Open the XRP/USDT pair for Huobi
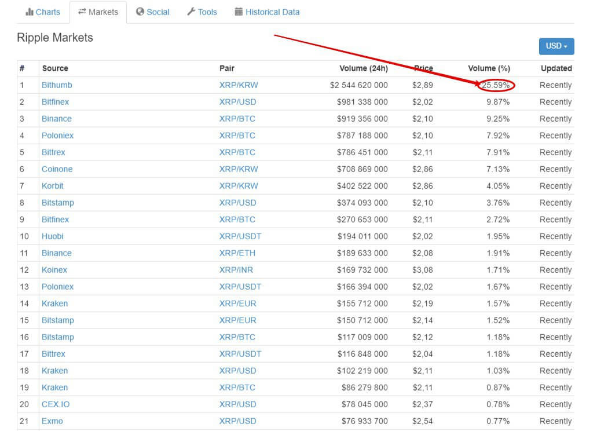The width and height of the screenshot is (597, 431). pos(240,236)
